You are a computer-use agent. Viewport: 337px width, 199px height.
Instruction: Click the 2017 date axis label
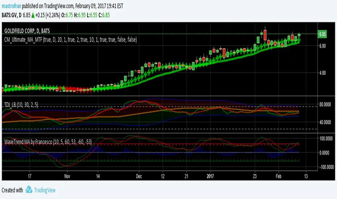click(210, 177)
